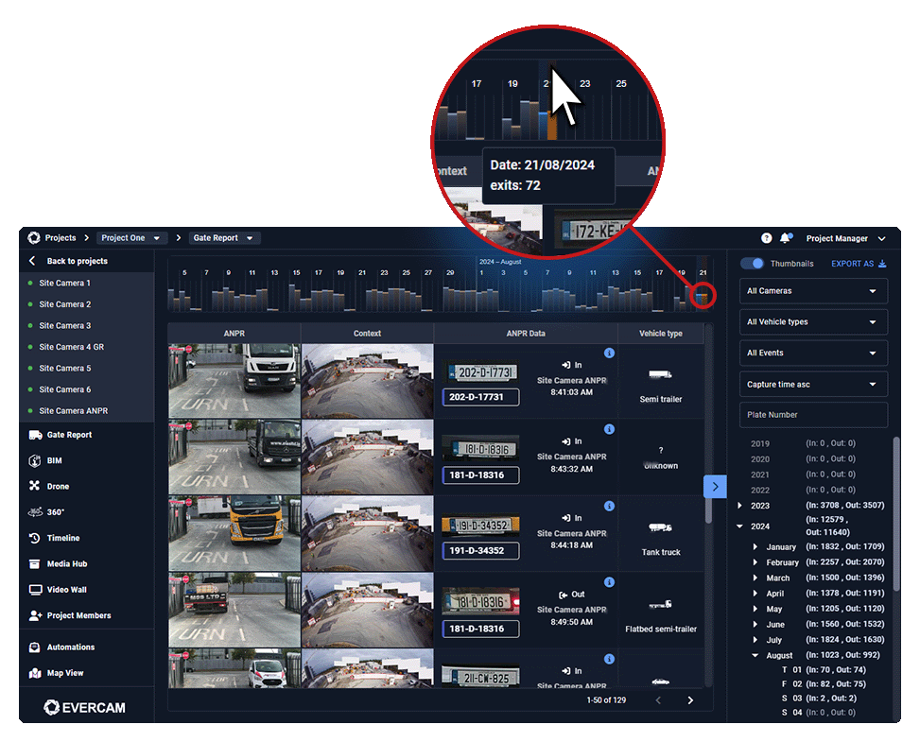Viewport: 920px width, 742px height.
Task: Open the Media Hub
Action: 66,563
